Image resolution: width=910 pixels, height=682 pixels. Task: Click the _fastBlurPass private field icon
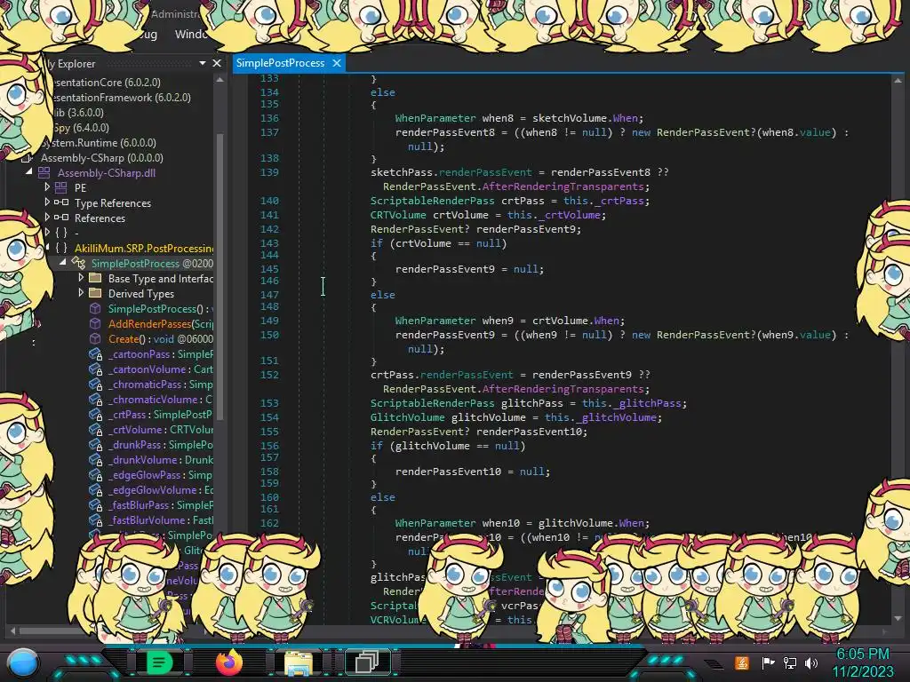tap(96, 505)
